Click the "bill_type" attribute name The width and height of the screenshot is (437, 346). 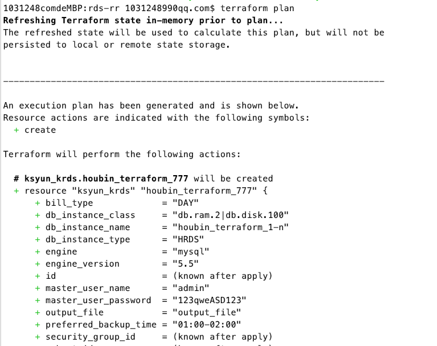click(69, 203)
